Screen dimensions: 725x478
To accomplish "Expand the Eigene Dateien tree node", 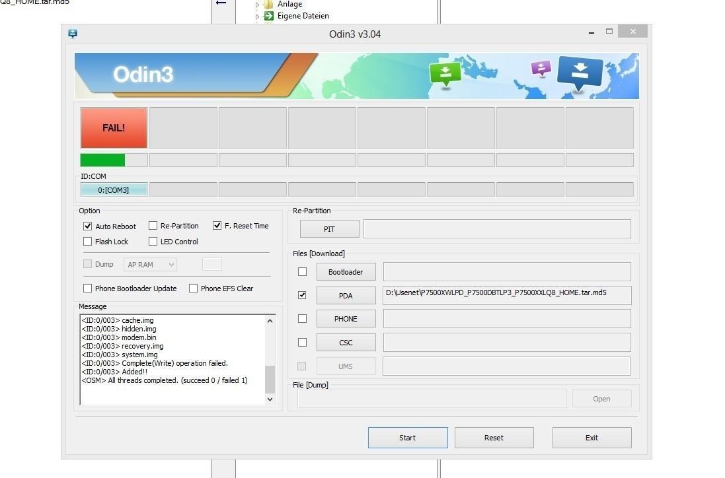I will [x=257, y=16].
